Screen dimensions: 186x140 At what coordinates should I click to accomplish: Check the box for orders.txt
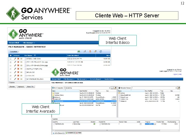click(11, 76)
